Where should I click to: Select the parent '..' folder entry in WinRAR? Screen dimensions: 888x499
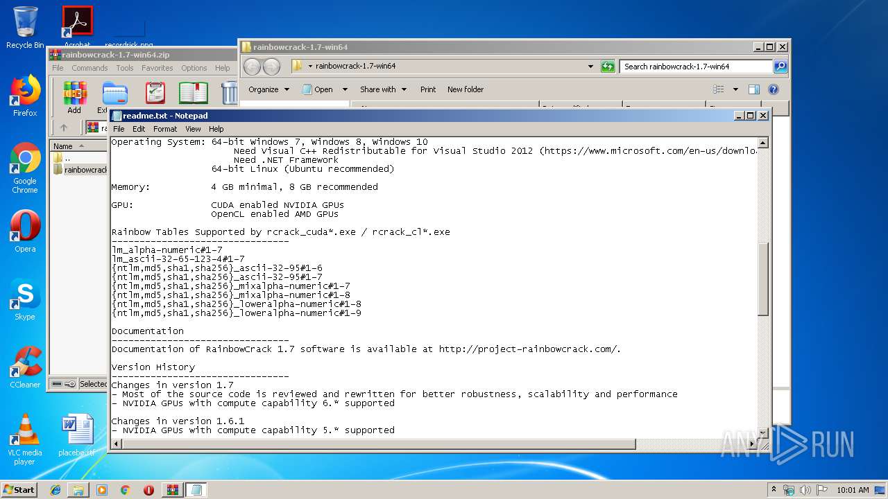coord(61,158)
